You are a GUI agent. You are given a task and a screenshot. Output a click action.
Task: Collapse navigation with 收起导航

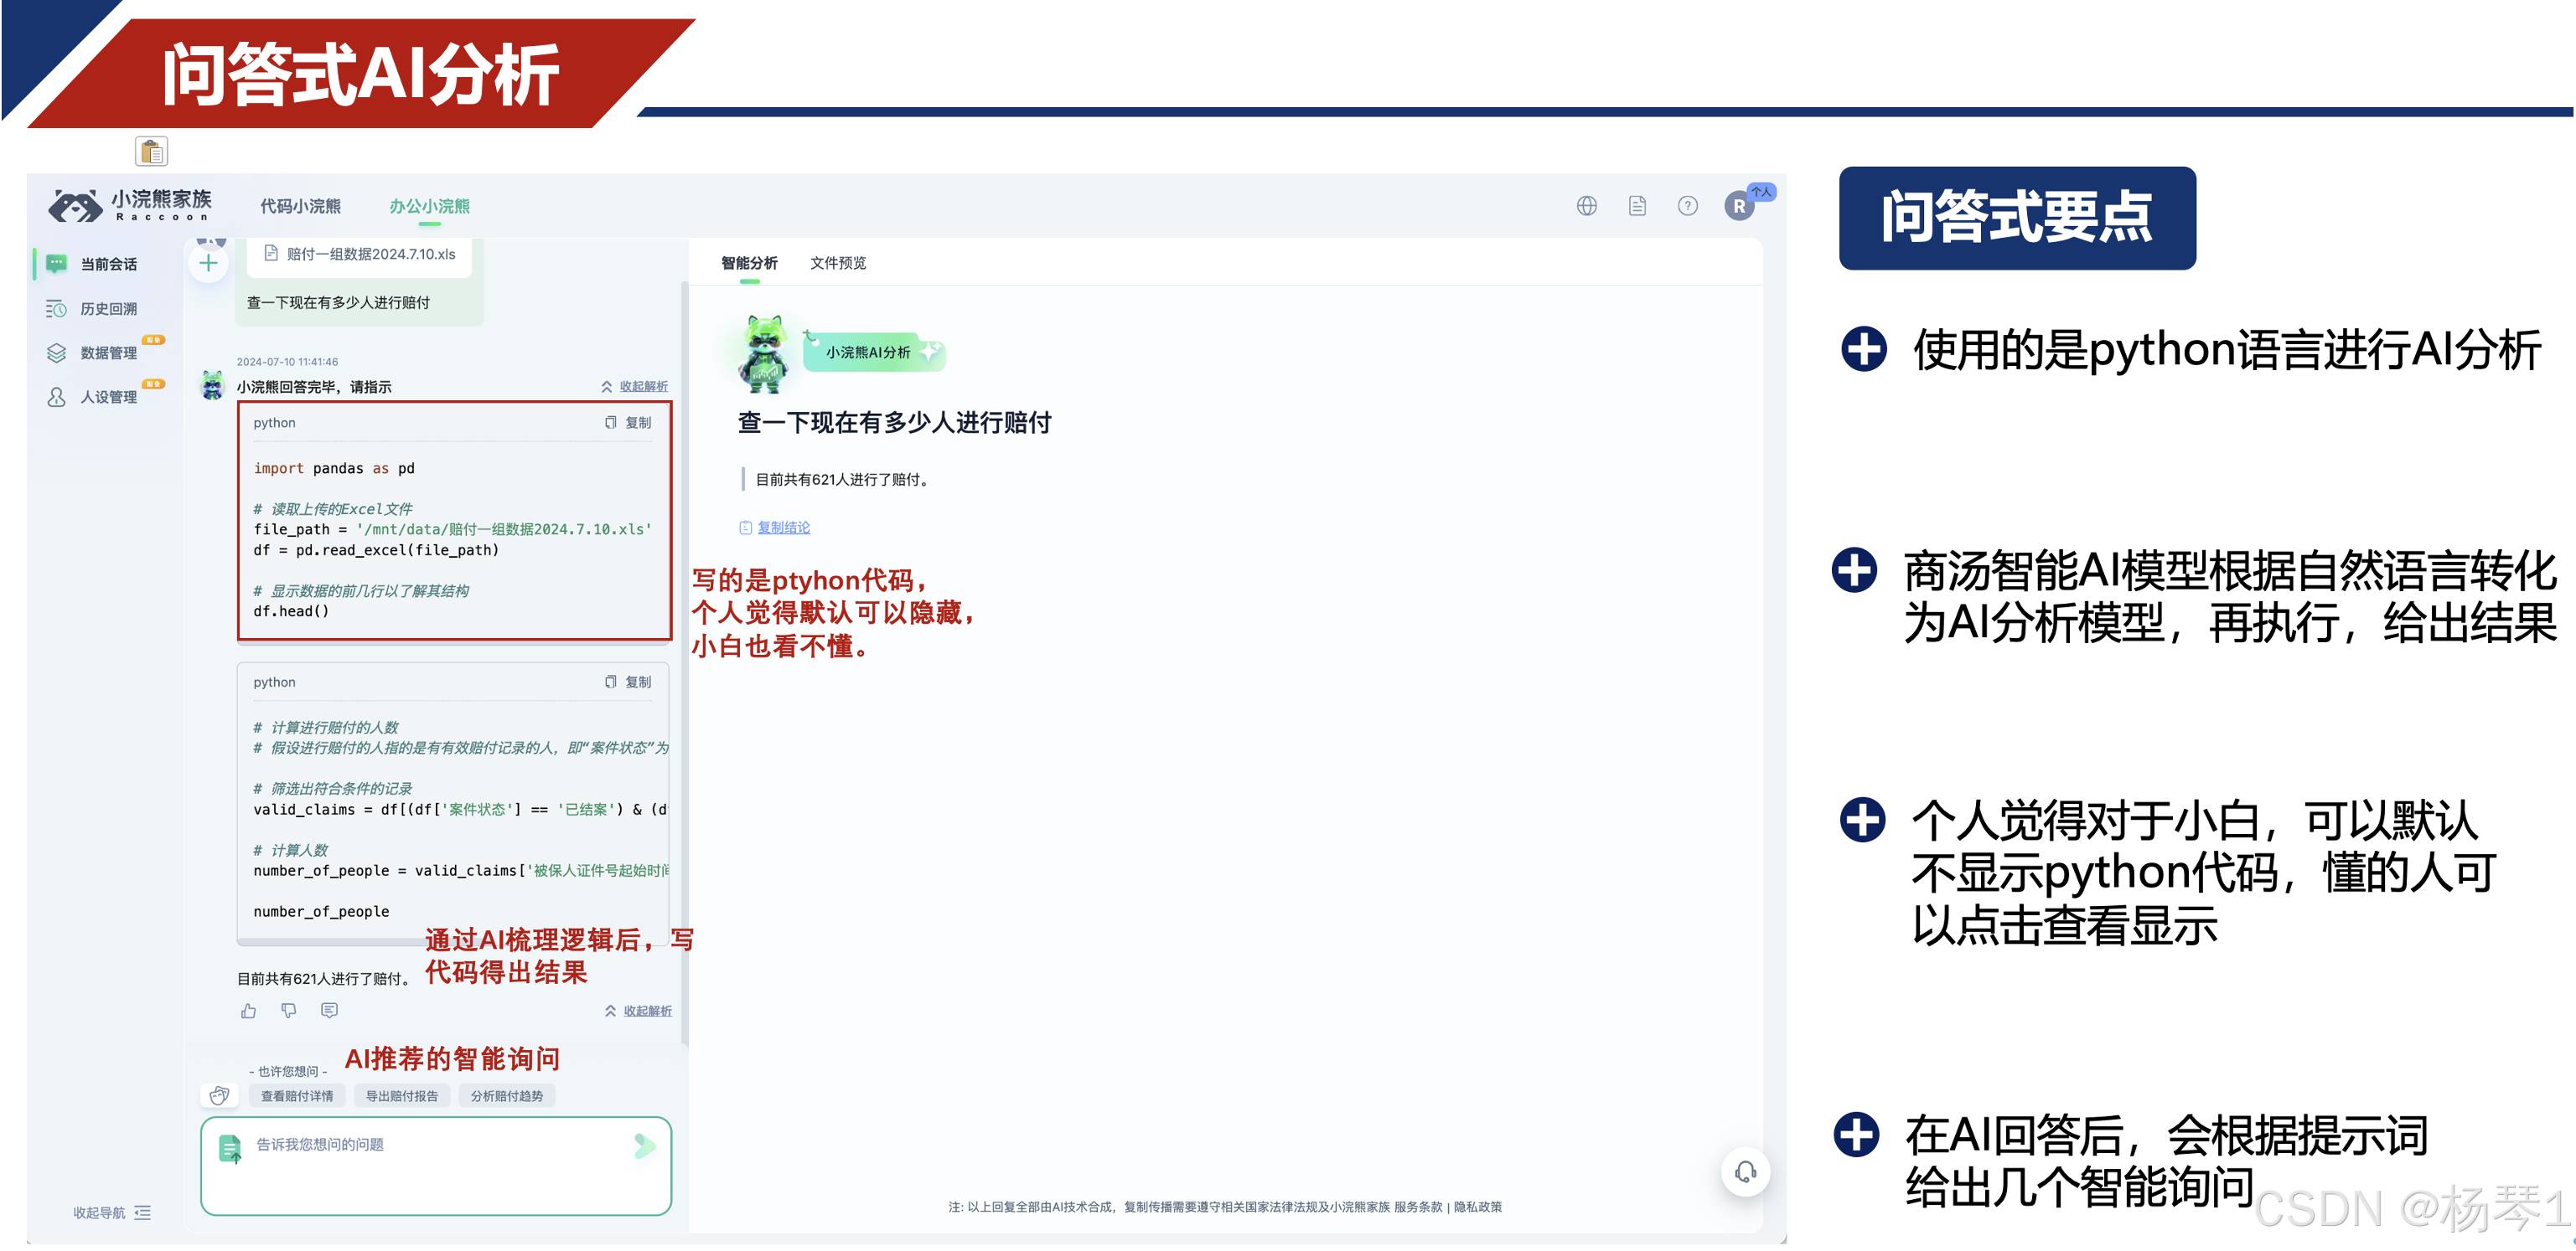pos(111,1213)
